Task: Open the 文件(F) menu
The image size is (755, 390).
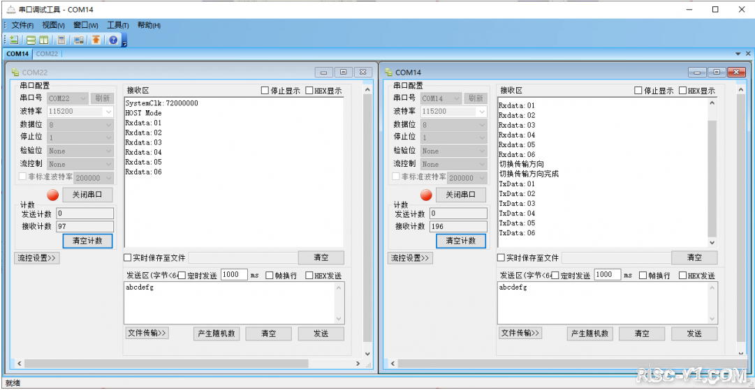Action: point(22,26)
